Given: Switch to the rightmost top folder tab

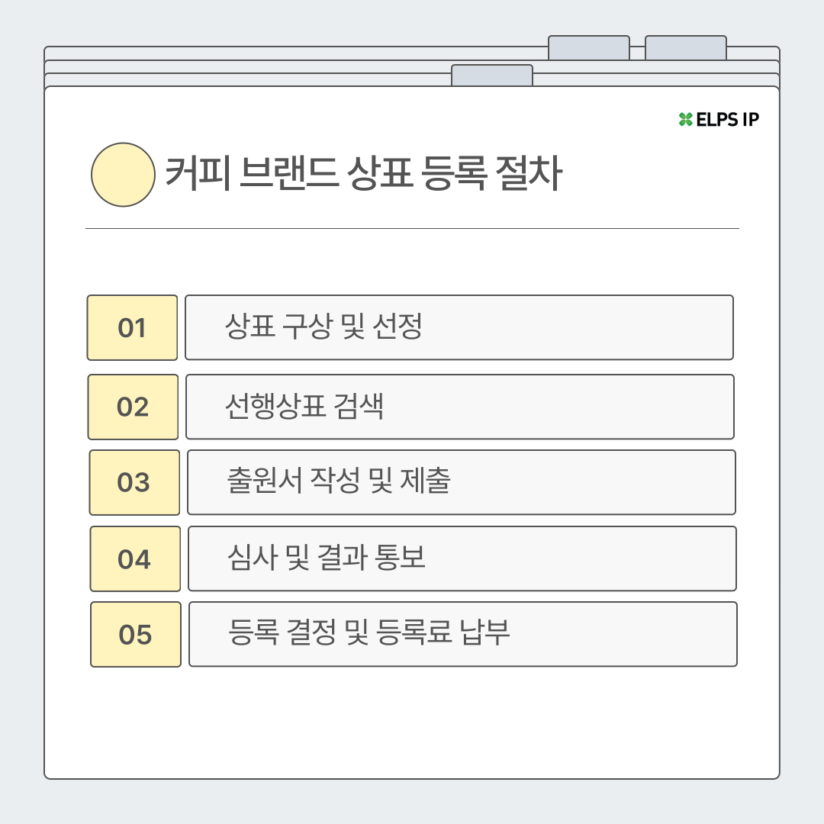Looking at the screenshot, I should tap(686, 48).
